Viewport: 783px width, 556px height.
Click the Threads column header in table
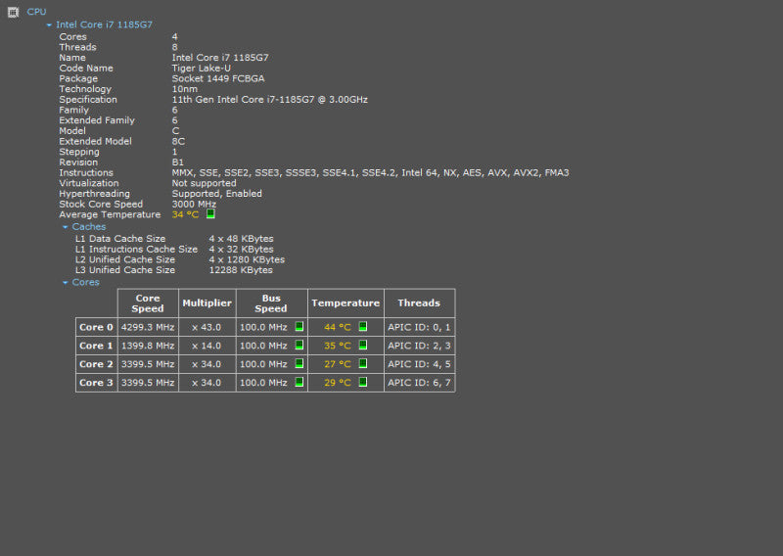click(419, 303)
